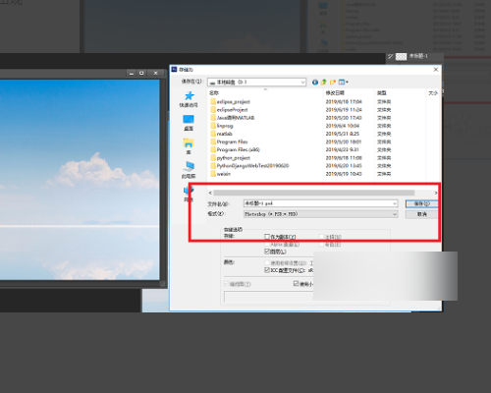Toggle the Use Lower Case extension checkbox
This screenshot has height=393, width=491.
[297, 284]
